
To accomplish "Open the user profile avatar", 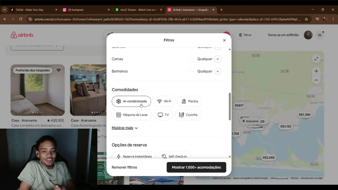I will click(x=308, y=35).
